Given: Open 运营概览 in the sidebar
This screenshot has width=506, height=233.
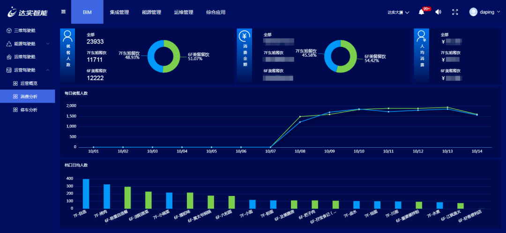Looking at the screenshot, I should coord(29,83).
